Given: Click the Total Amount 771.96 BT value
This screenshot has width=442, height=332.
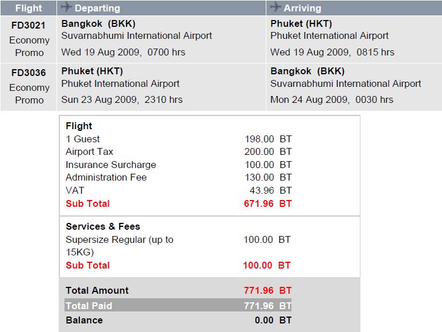Looking at the screenshot, I should (x=267, y=290).
